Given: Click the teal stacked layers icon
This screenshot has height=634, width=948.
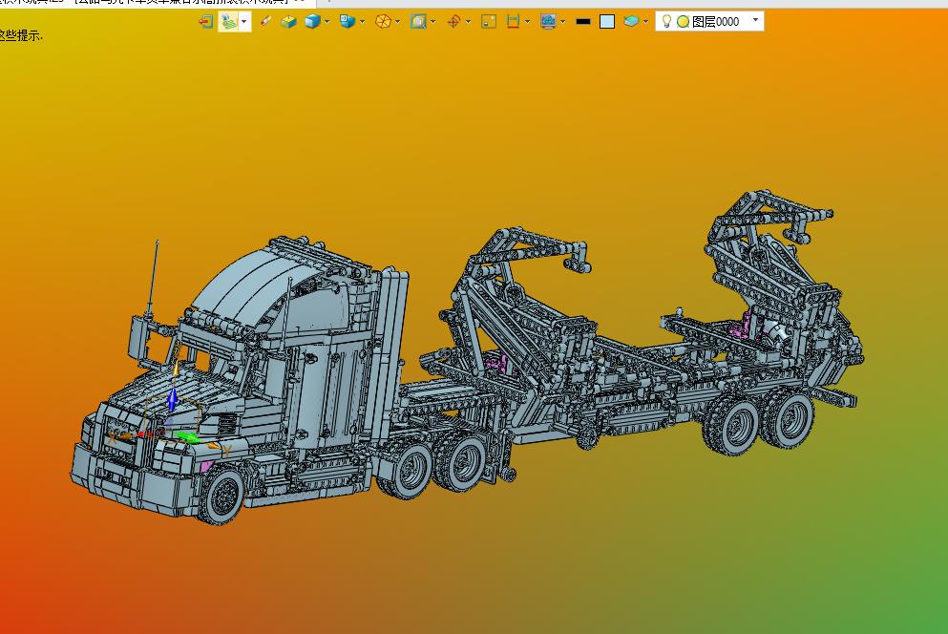Looking at the screenshot, I should [631, 22].
